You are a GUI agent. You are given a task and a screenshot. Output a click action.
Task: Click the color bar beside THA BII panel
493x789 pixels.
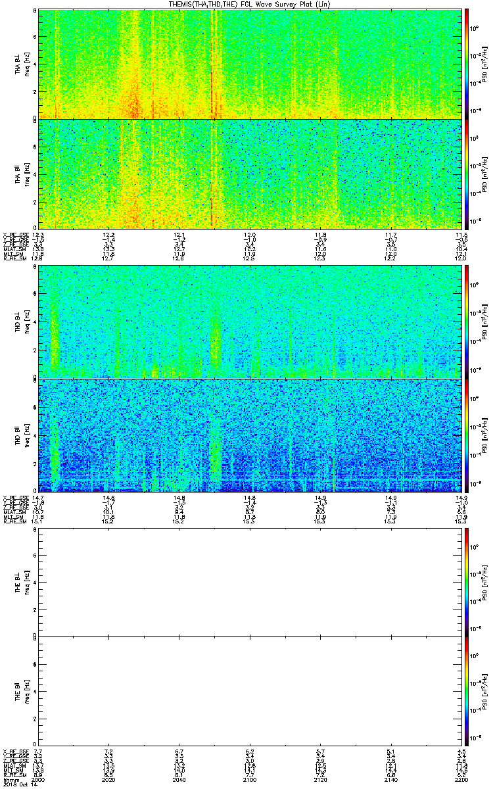coord(467,174)
